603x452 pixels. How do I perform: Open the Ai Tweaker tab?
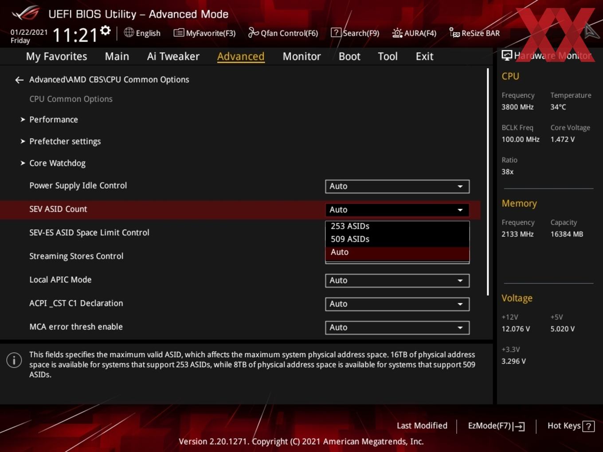point(173,56)
